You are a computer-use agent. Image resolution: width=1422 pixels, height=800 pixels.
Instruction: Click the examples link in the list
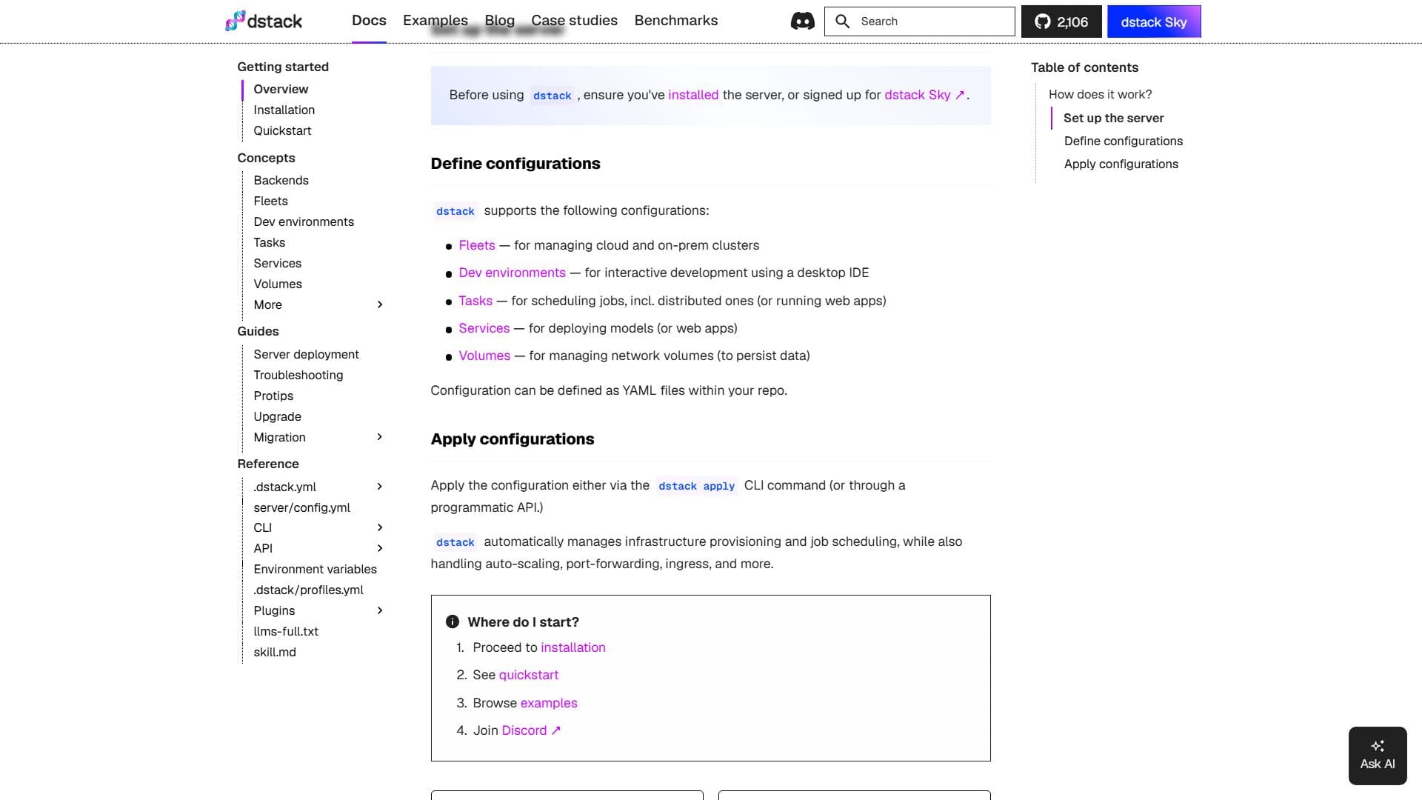549,703
